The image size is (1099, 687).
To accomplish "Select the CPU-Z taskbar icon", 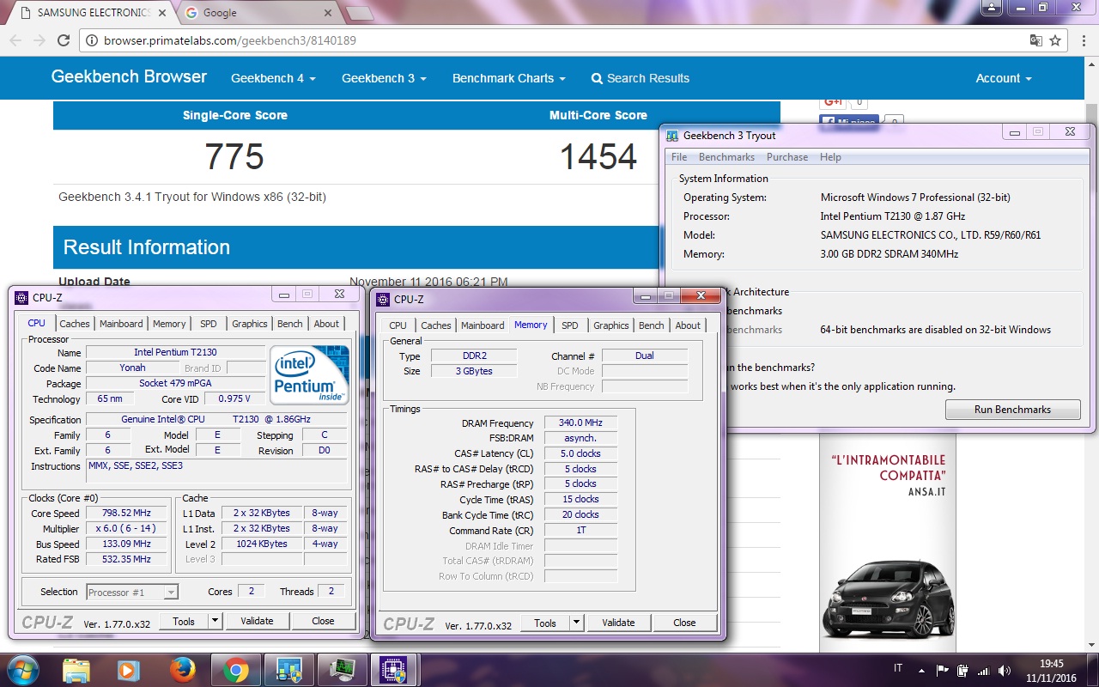I will pos(394,671).
